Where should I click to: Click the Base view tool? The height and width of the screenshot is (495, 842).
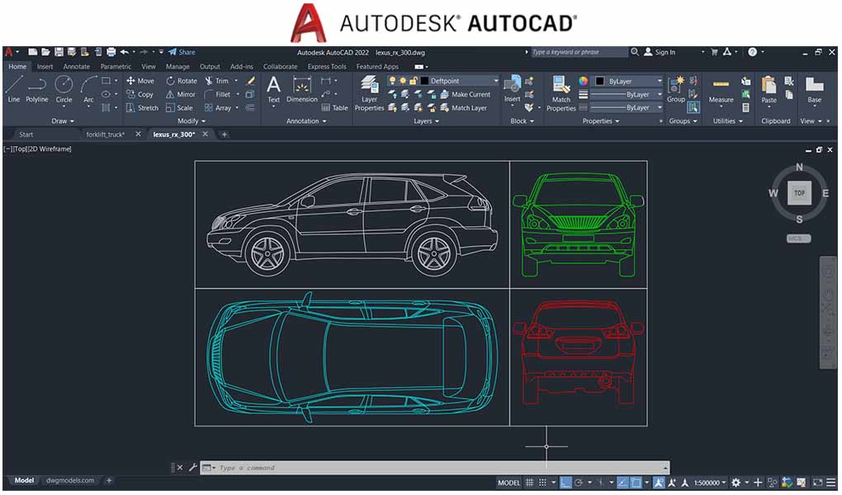pyautogui.click(x=814, y=90)
